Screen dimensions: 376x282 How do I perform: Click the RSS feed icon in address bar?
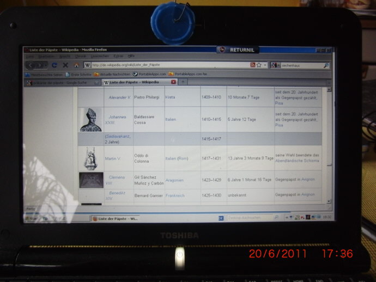(x=253, y=65)
